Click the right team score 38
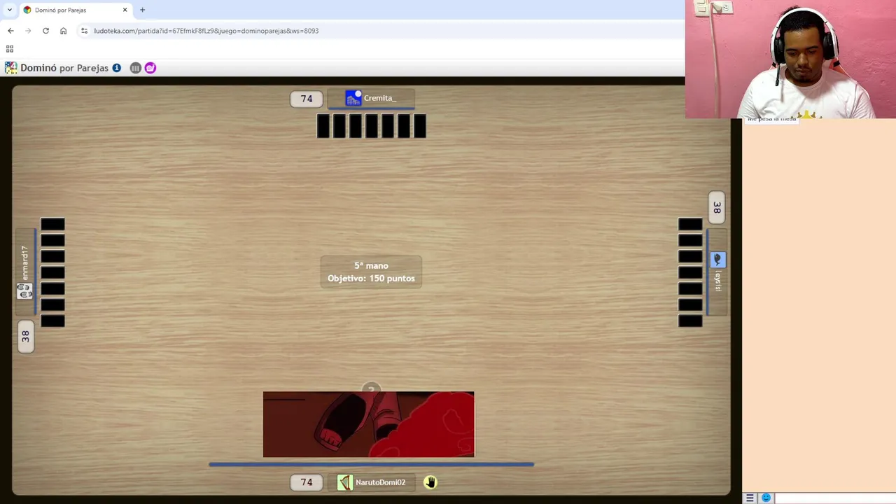Screen dimensions: 896x504 tap(717, 208)
